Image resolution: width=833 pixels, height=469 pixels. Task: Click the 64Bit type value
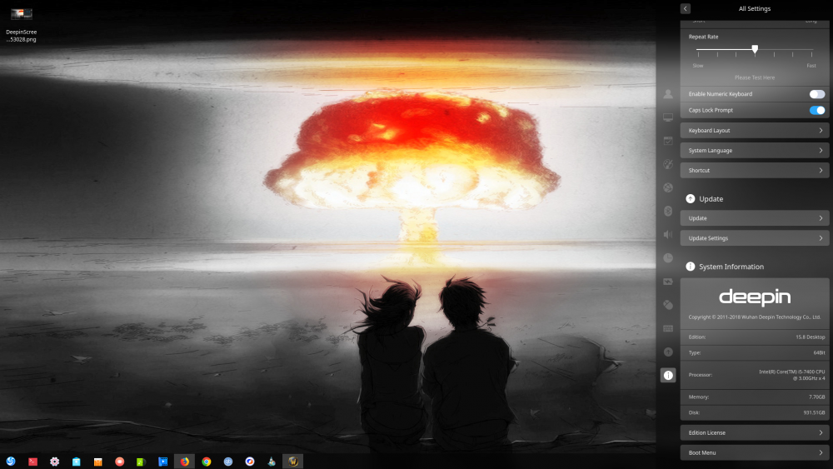click(x=819, y=352)
